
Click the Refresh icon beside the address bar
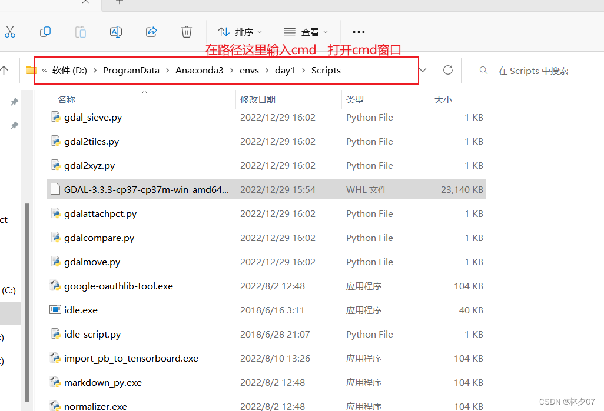click(x=447, y=70)
